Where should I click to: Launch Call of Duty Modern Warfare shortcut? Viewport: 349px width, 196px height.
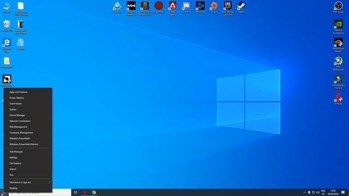131,8
